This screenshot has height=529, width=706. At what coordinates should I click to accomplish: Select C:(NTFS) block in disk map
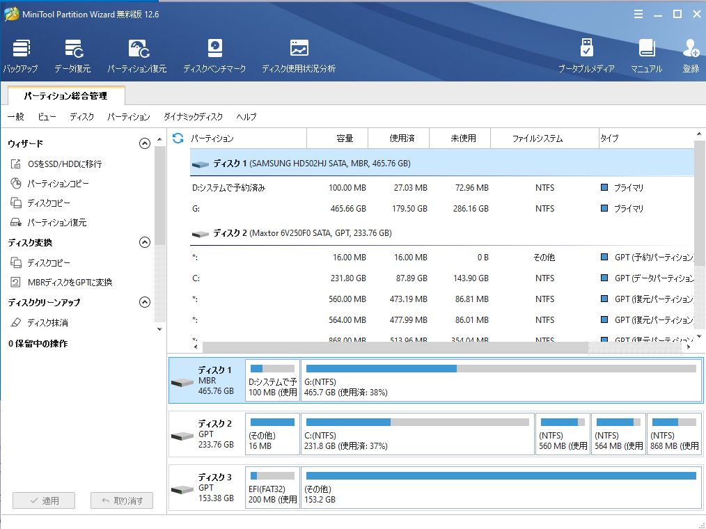(417, 434)
